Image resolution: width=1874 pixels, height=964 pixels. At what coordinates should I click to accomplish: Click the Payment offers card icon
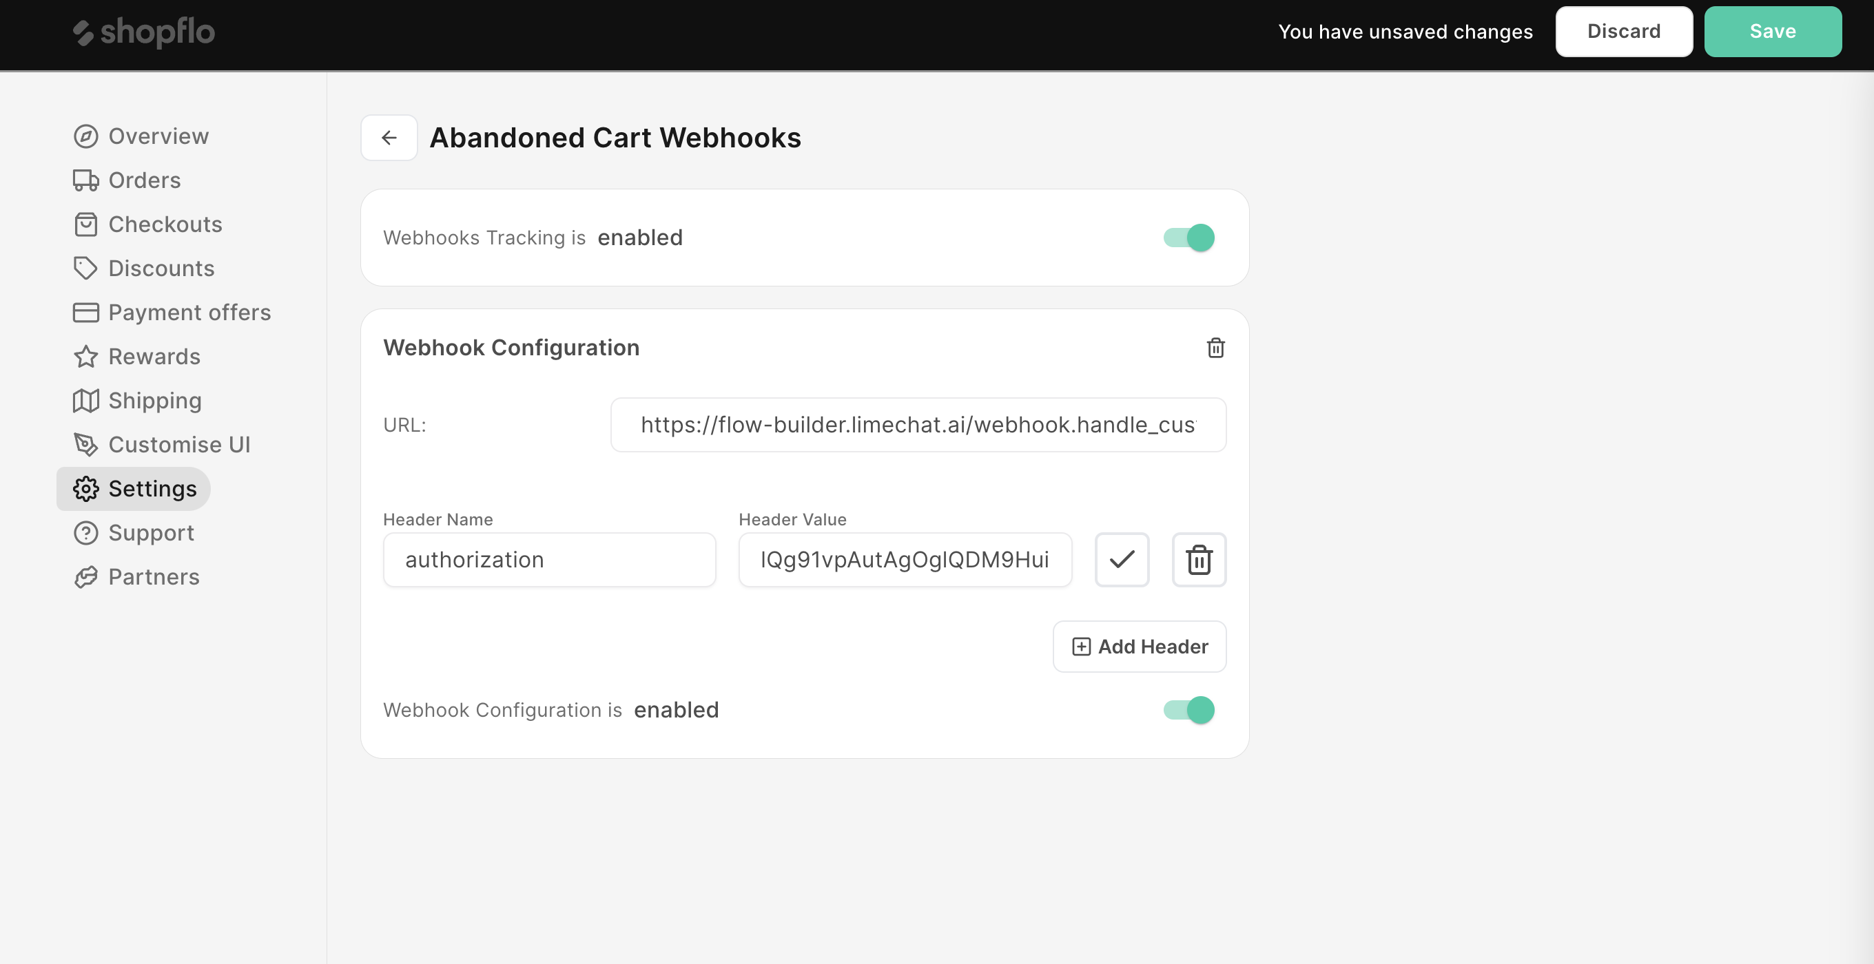coord(86,313)
